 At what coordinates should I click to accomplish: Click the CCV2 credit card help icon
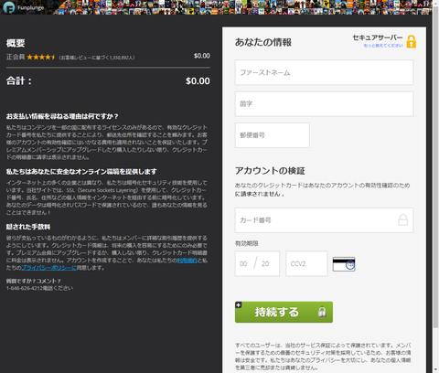pos(344,264)
